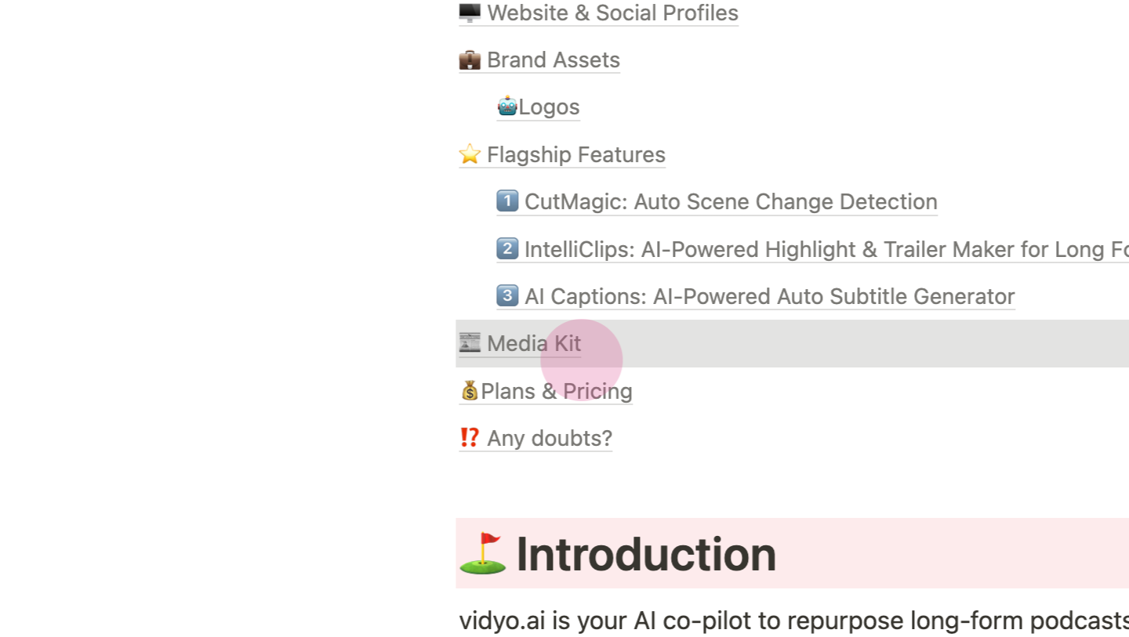Open the Plans & Pricing link

[557, 391]
